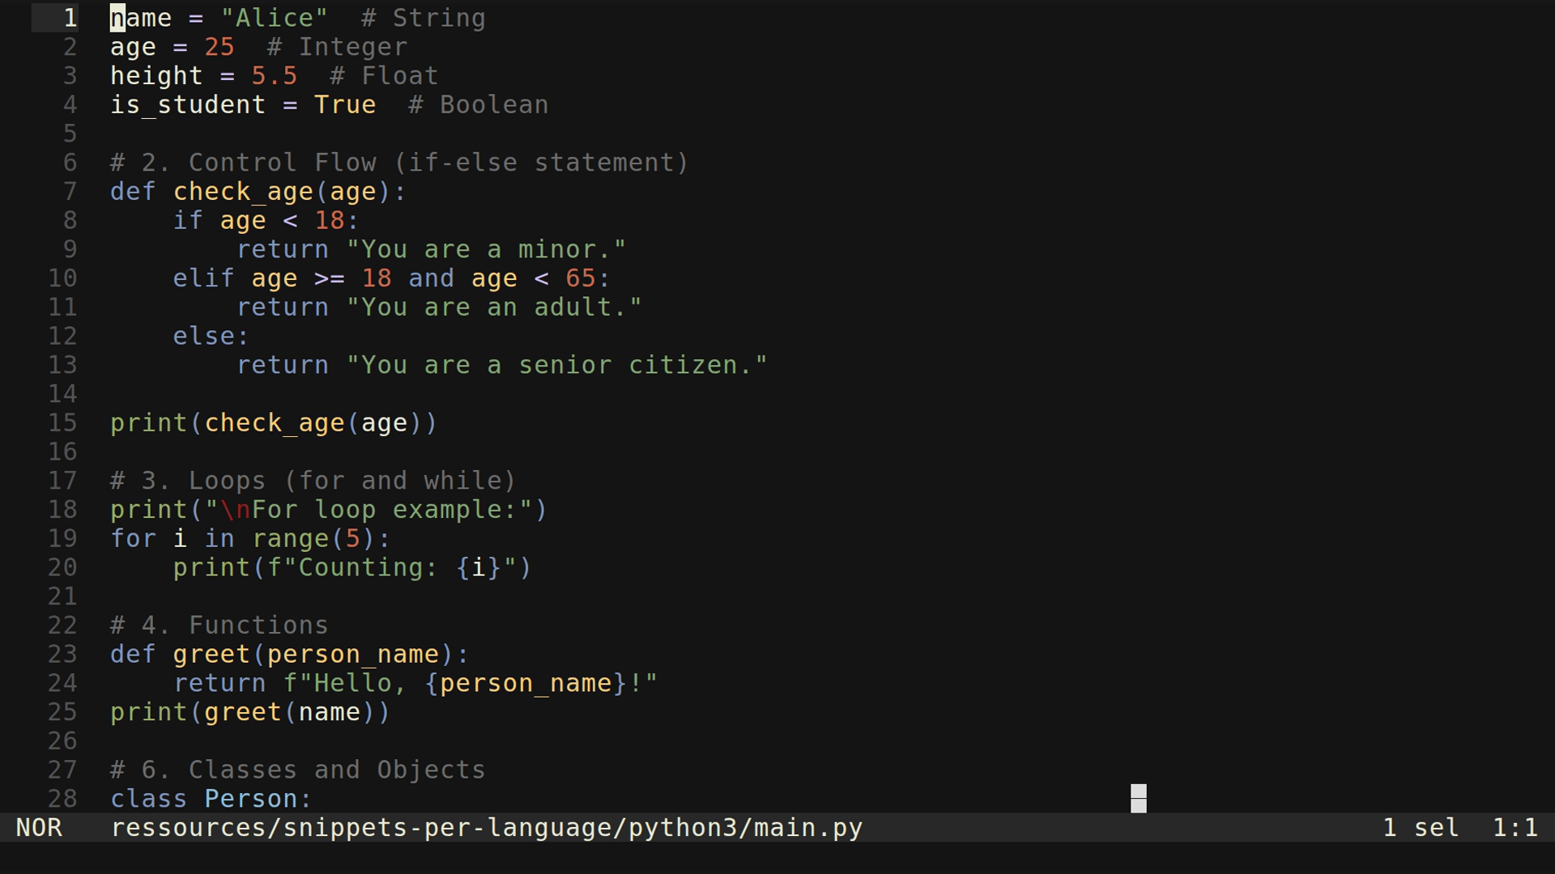Click the file path ressources/snippets-per-language/python3/main.py
The width and height of the screenshot is (1555, 874).
486,828
